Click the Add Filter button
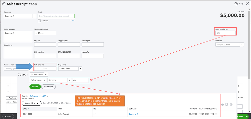251x119 pixels. point(48,87)
